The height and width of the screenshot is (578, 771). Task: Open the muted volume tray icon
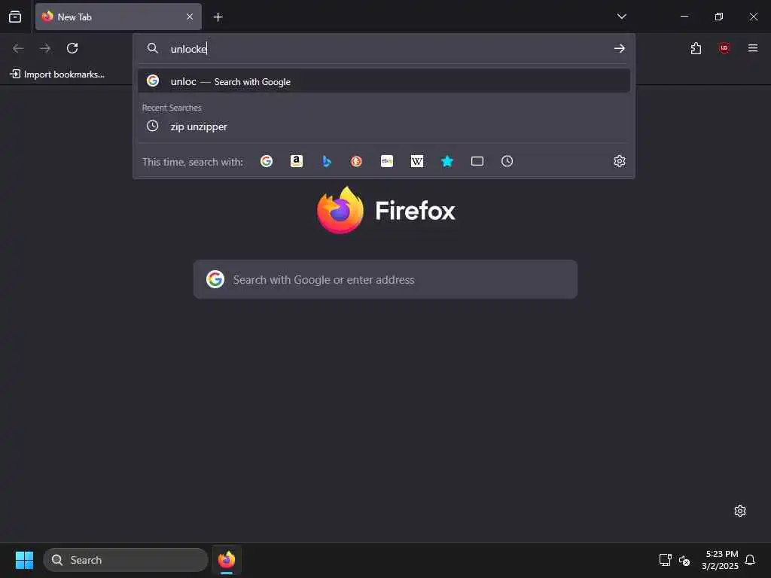(x=684, y=560)
